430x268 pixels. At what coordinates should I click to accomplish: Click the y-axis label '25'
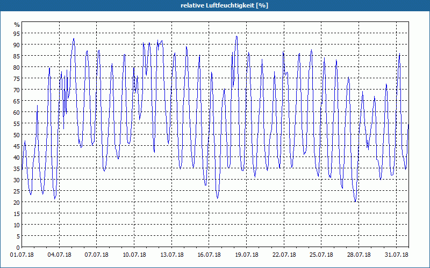(x=17, y=191)
